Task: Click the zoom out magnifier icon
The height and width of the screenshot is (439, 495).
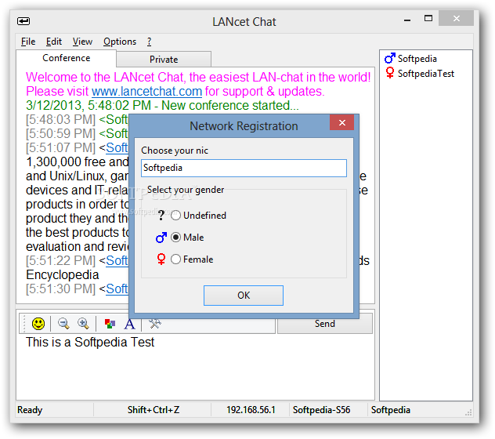Action: (63, 323)
